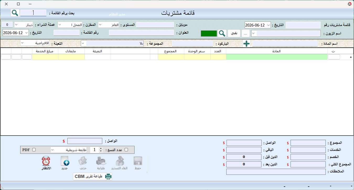Click the green plus add-item icon
This screenshot has width=354, height=190.
click(246, 44)
